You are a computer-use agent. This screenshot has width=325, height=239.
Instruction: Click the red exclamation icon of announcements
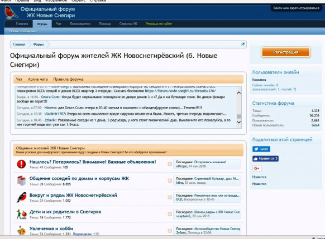point(21,164)
